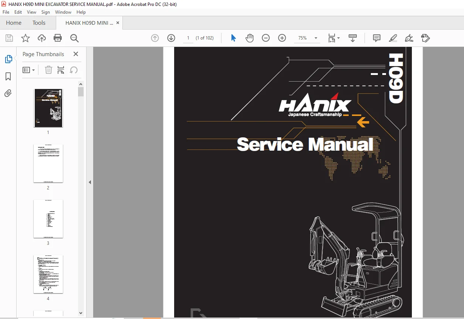464x319 pixels.
Task: Open the Page Thumbnails sidebar icon
Action: [8, 59]
